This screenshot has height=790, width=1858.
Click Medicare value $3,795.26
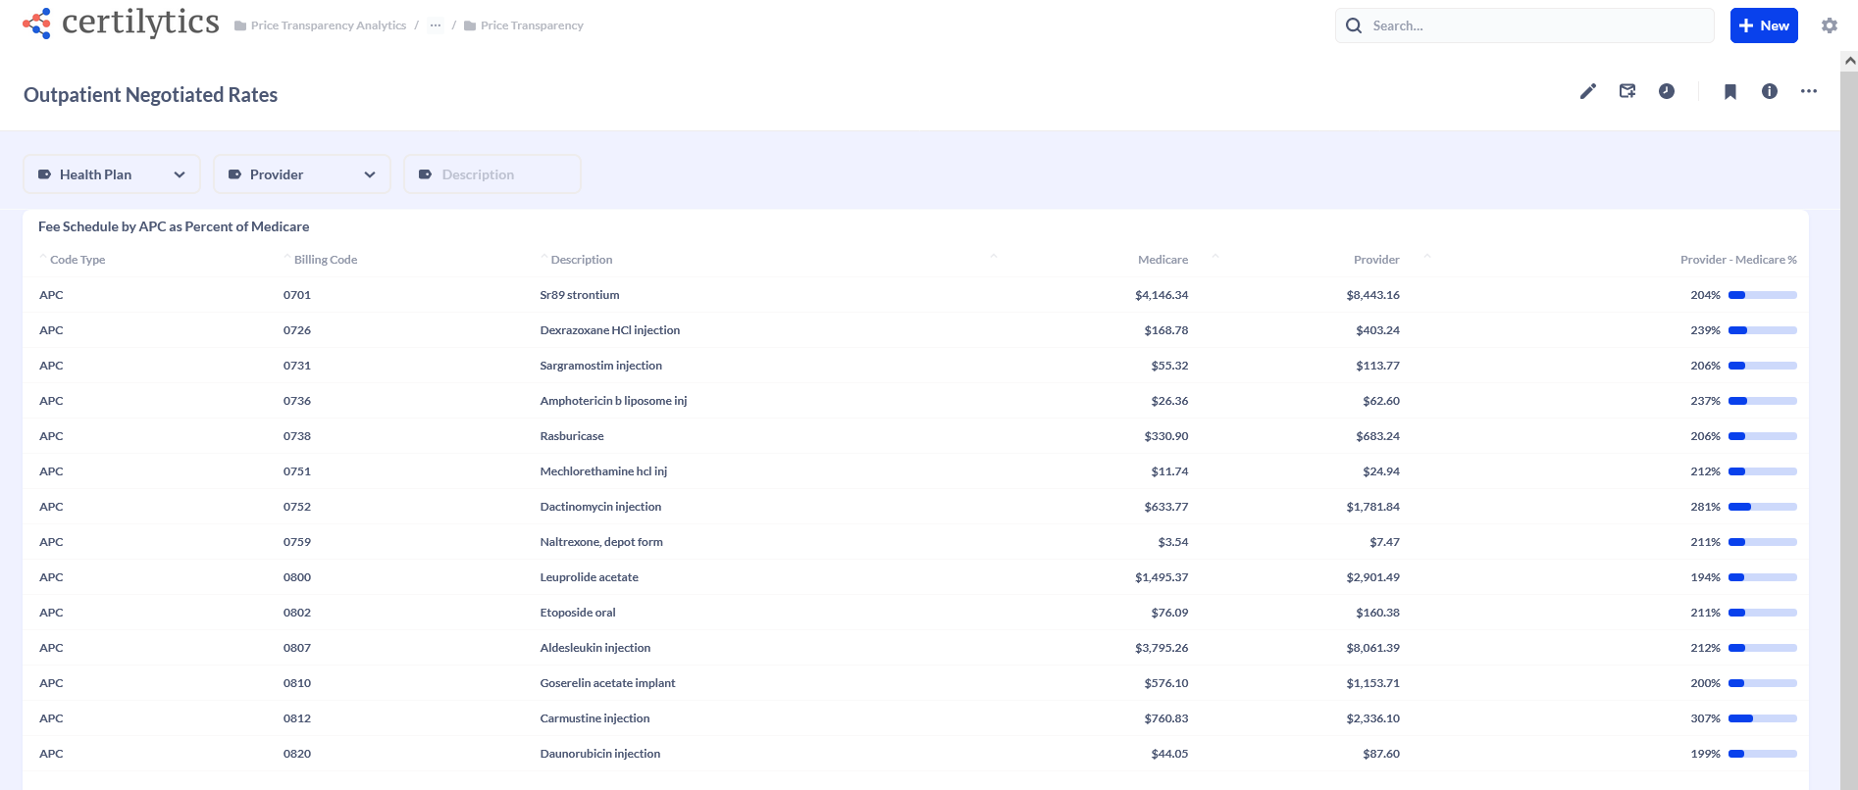[x=1161, y=648]
